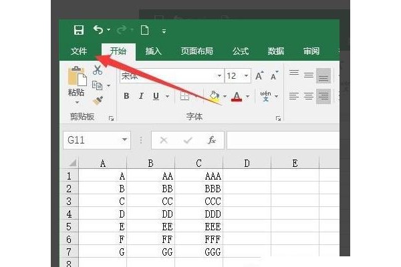Select row 1 header
The height and width of the screenshot is (267, 401).
pyautogui.click(x=69, y=176)
